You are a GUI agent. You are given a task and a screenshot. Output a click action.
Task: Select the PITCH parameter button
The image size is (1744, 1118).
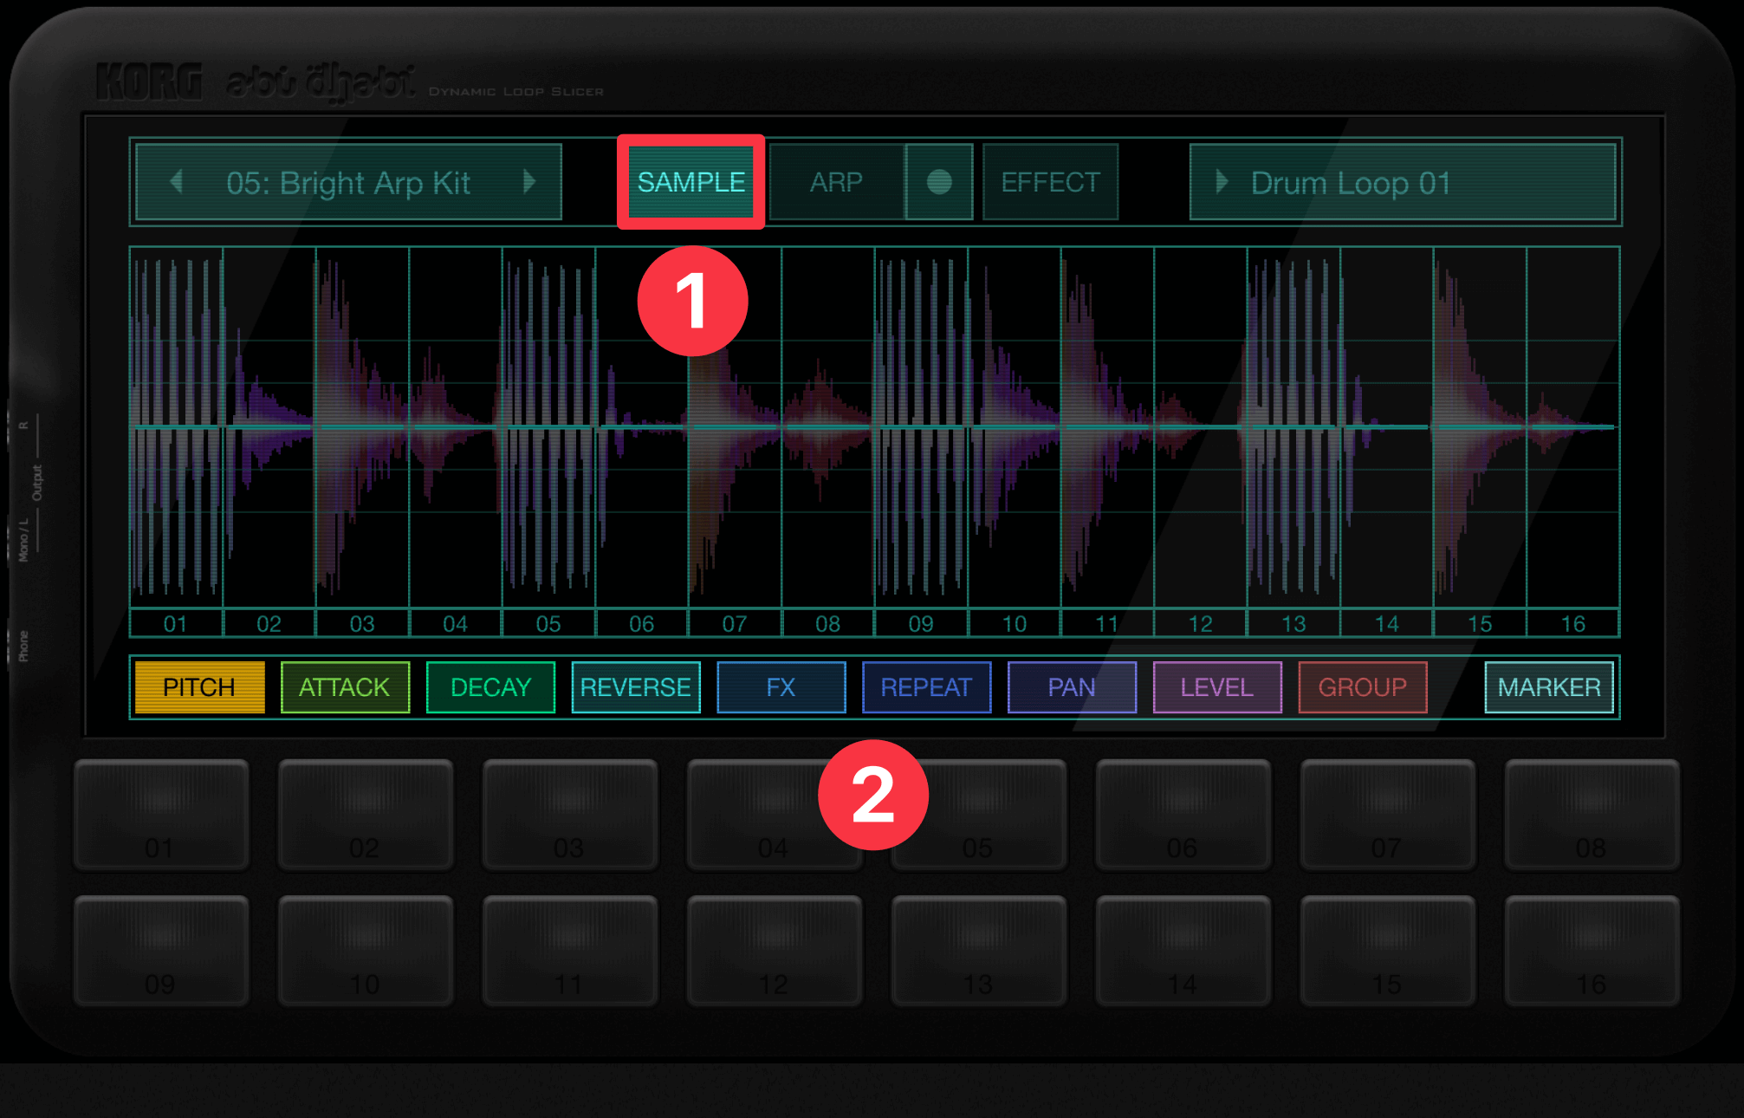[199, 687]
